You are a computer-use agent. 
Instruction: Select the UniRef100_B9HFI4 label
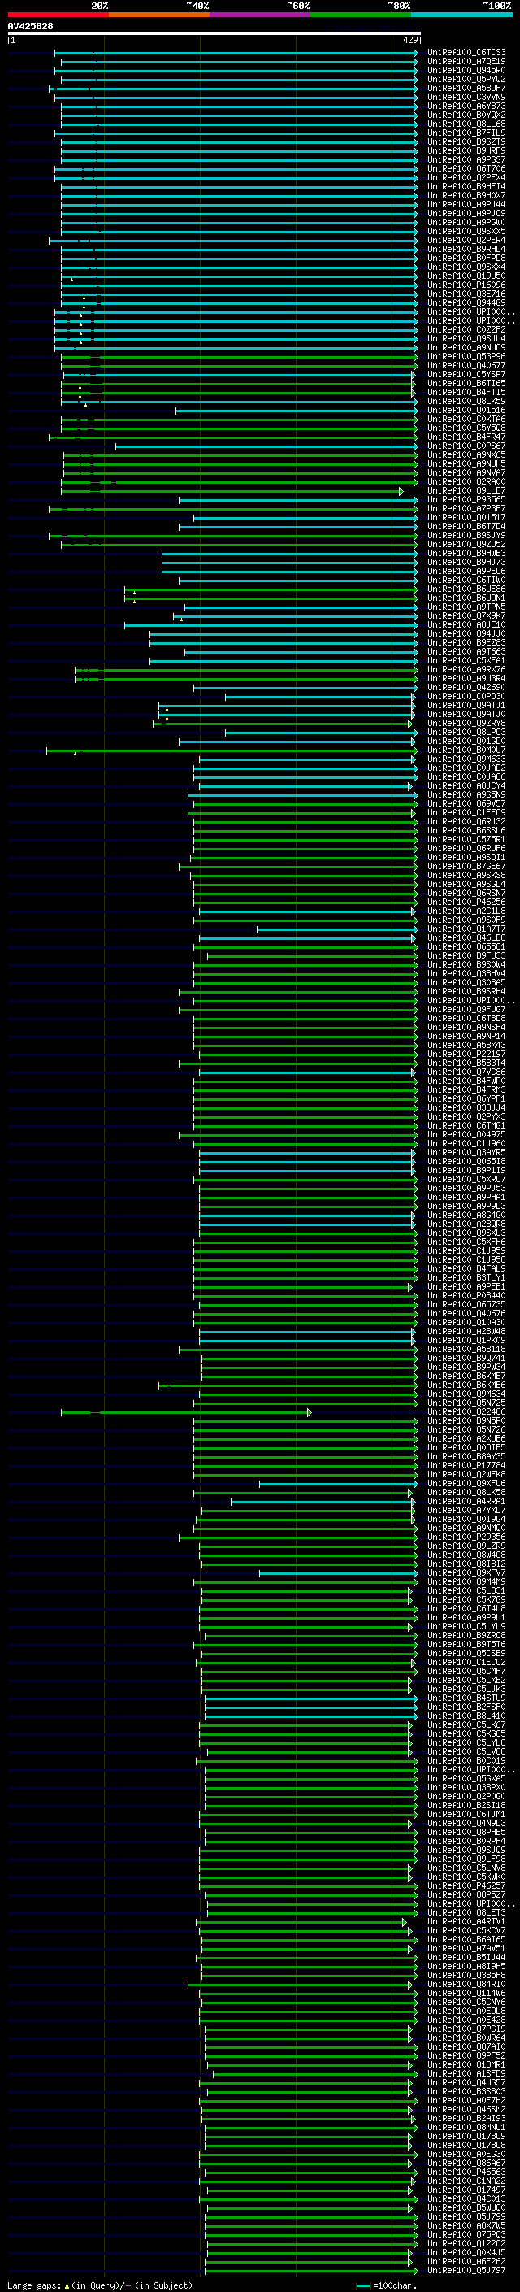[x=466, y=187]
